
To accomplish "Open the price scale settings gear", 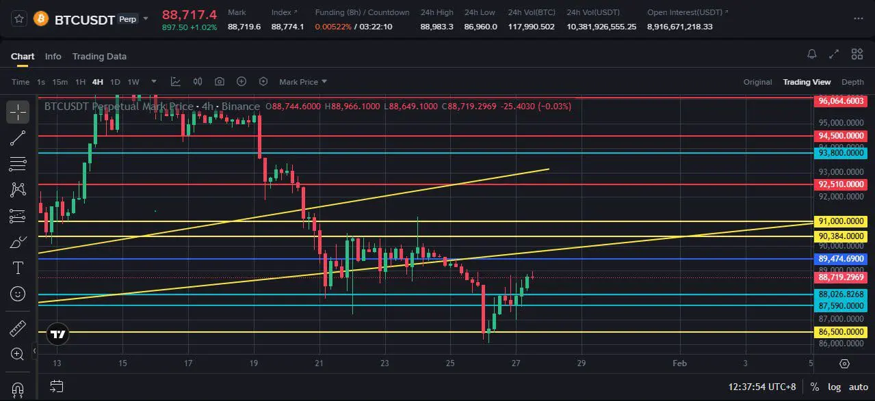I will [x=844, y=363].
